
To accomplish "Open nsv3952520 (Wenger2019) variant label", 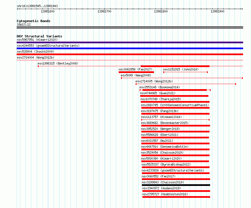I will coord(160,129).
